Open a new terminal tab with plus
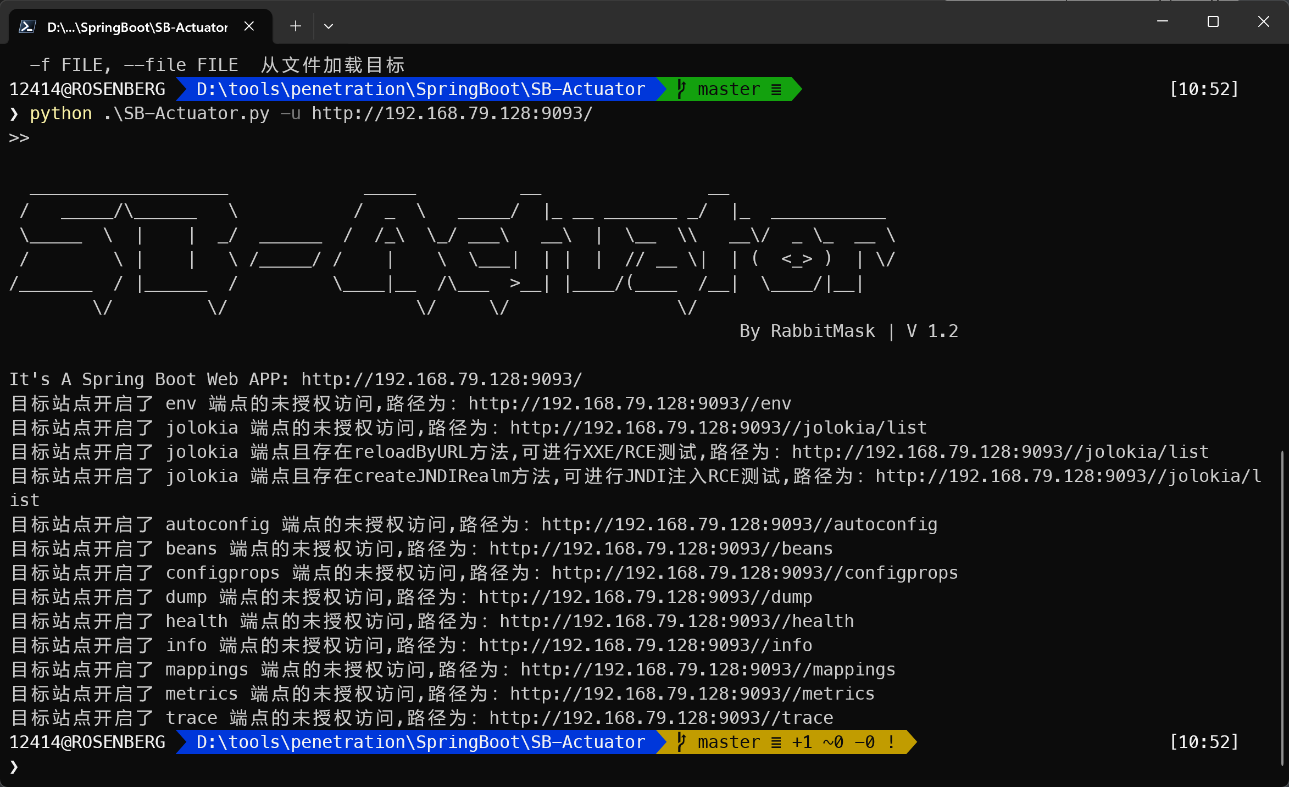The image size is (1289, 787). point(296,26)
